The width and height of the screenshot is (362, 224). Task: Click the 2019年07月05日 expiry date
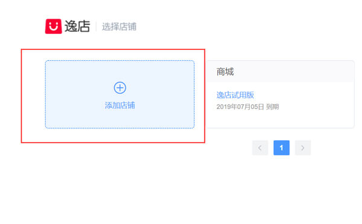point(240,107)
